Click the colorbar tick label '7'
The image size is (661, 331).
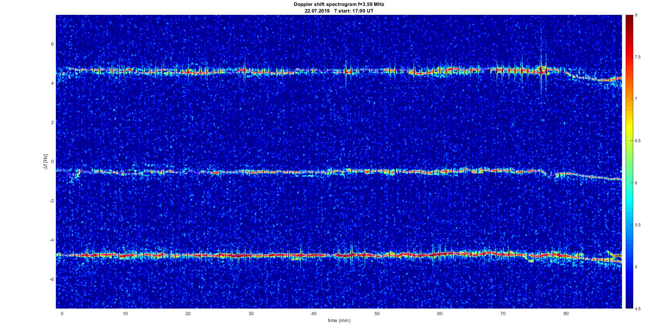point(636,99)
